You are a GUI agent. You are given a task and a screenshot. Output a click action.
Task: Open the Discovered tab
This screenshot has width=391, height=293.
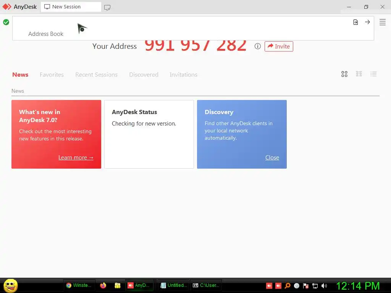[144, 74]
